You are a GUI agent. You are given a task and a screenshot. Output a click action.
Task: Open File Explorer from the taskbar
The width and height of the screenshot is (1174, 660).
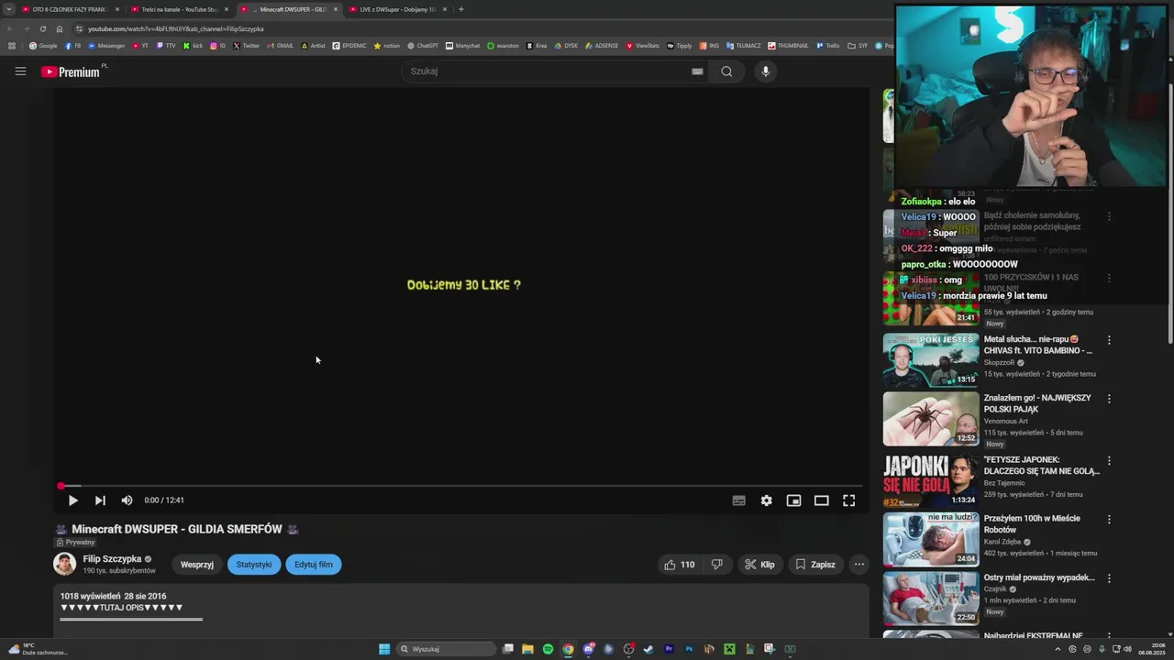pos(527,649)
